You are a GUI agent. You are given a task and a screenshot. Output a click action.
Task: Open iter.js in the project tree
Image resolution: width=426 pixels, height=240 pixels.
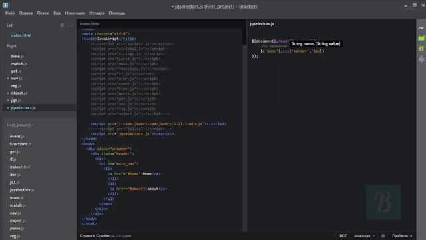click(x=15, y=175)
